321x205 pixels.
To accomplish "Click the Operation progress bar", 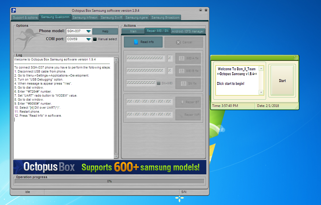I will point(109,181).
